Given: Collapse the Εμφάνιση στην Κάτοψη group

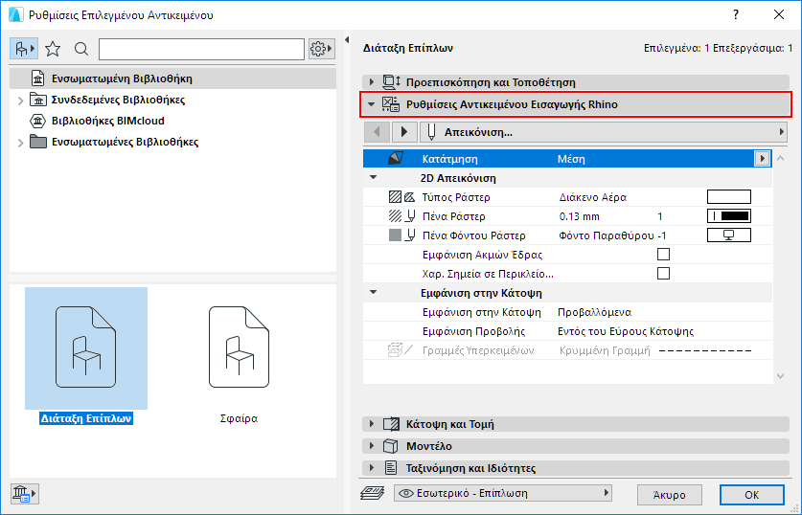Looking at the screenshot, I should [374, 292].
